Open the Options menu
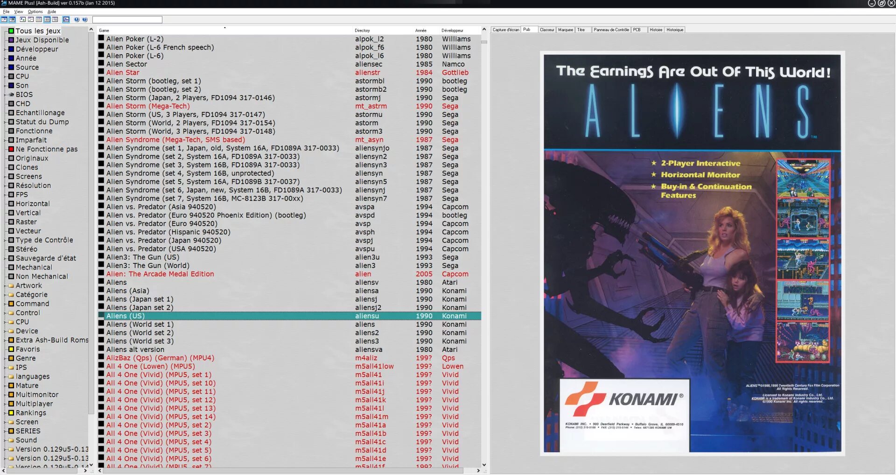 click(35, 12)
